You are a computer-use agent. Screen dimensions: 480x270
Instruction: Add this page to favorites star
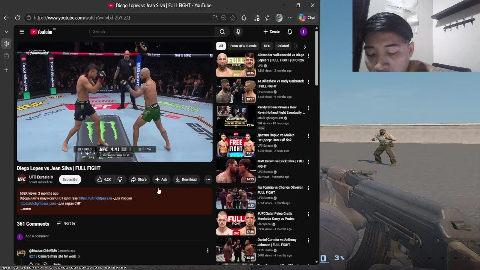click(232, 18)
